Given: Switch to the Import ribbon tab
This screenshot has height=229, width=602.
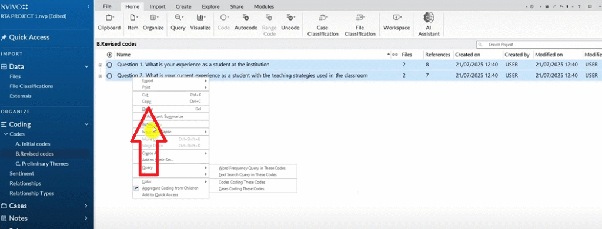Looking at the screenshot, I should [x=158, y=6].
